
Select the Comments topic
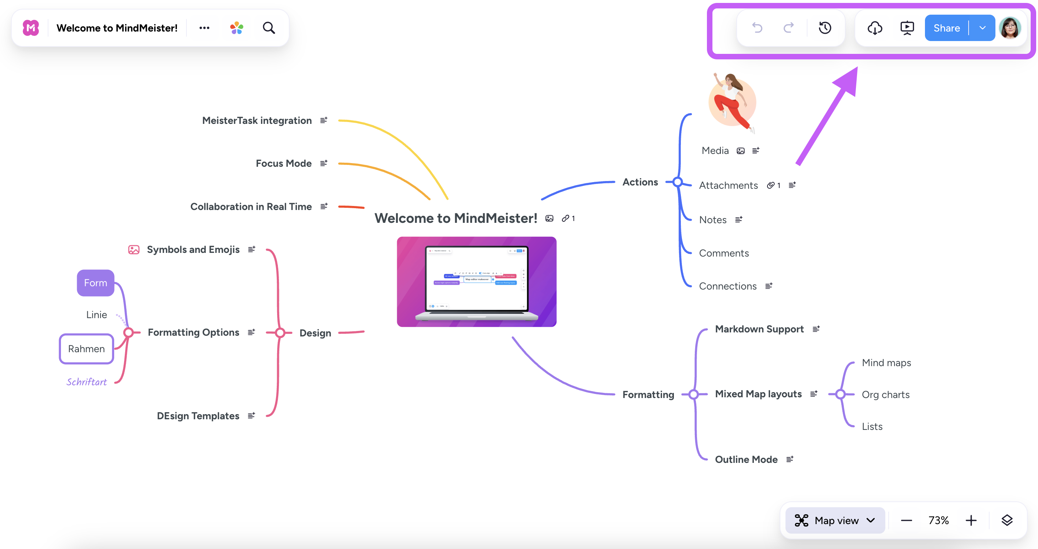pyautogui.click(x=724, y=253)
